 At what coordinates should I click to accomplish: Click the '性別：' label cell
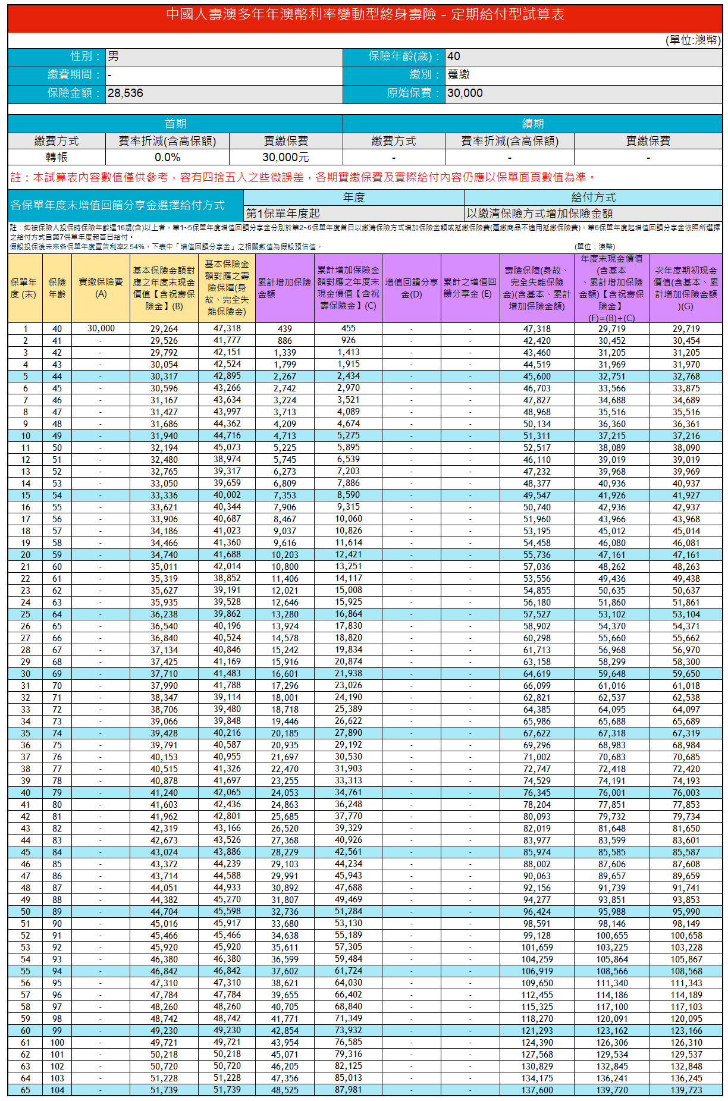(x=57, y=57)
